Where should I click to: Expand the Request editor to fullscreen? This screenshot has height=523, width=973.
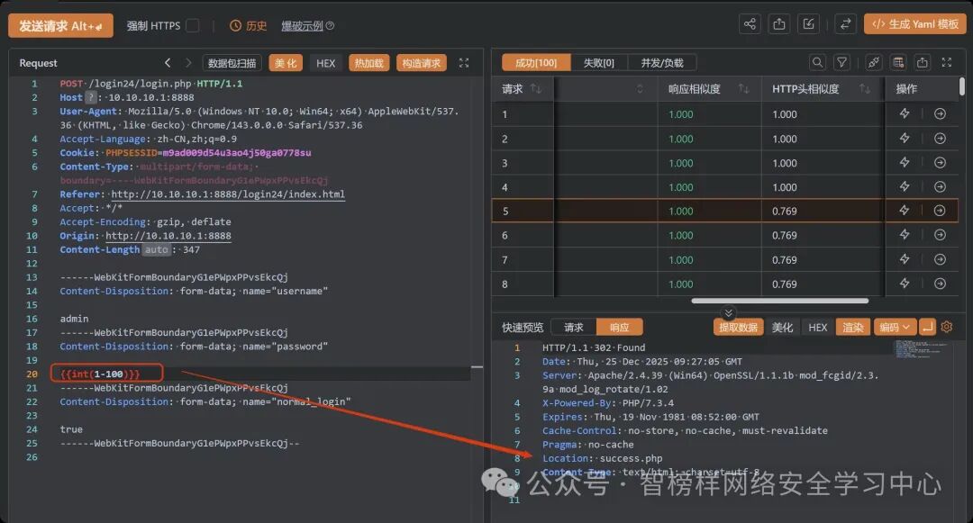pyautogui.click(x=464, y=63)
